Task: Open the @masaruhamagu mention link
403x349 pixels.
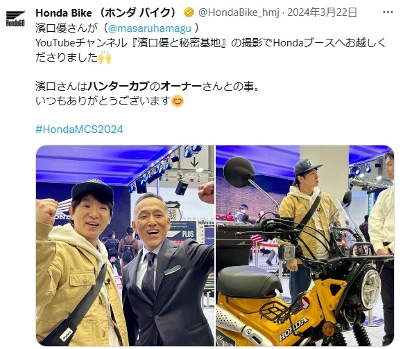Action: coord(150,28)
